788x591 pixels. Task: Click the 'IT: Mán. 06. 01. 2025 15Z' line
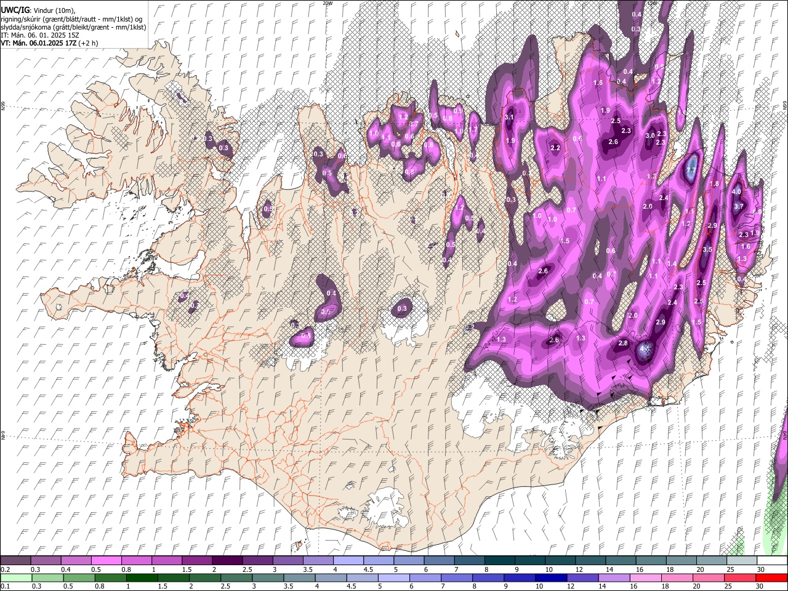(40, 35)
